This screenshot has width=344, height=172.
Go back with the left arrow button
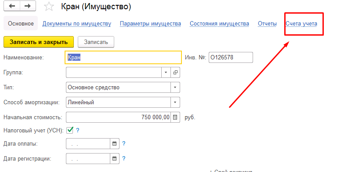click(12, 6)
